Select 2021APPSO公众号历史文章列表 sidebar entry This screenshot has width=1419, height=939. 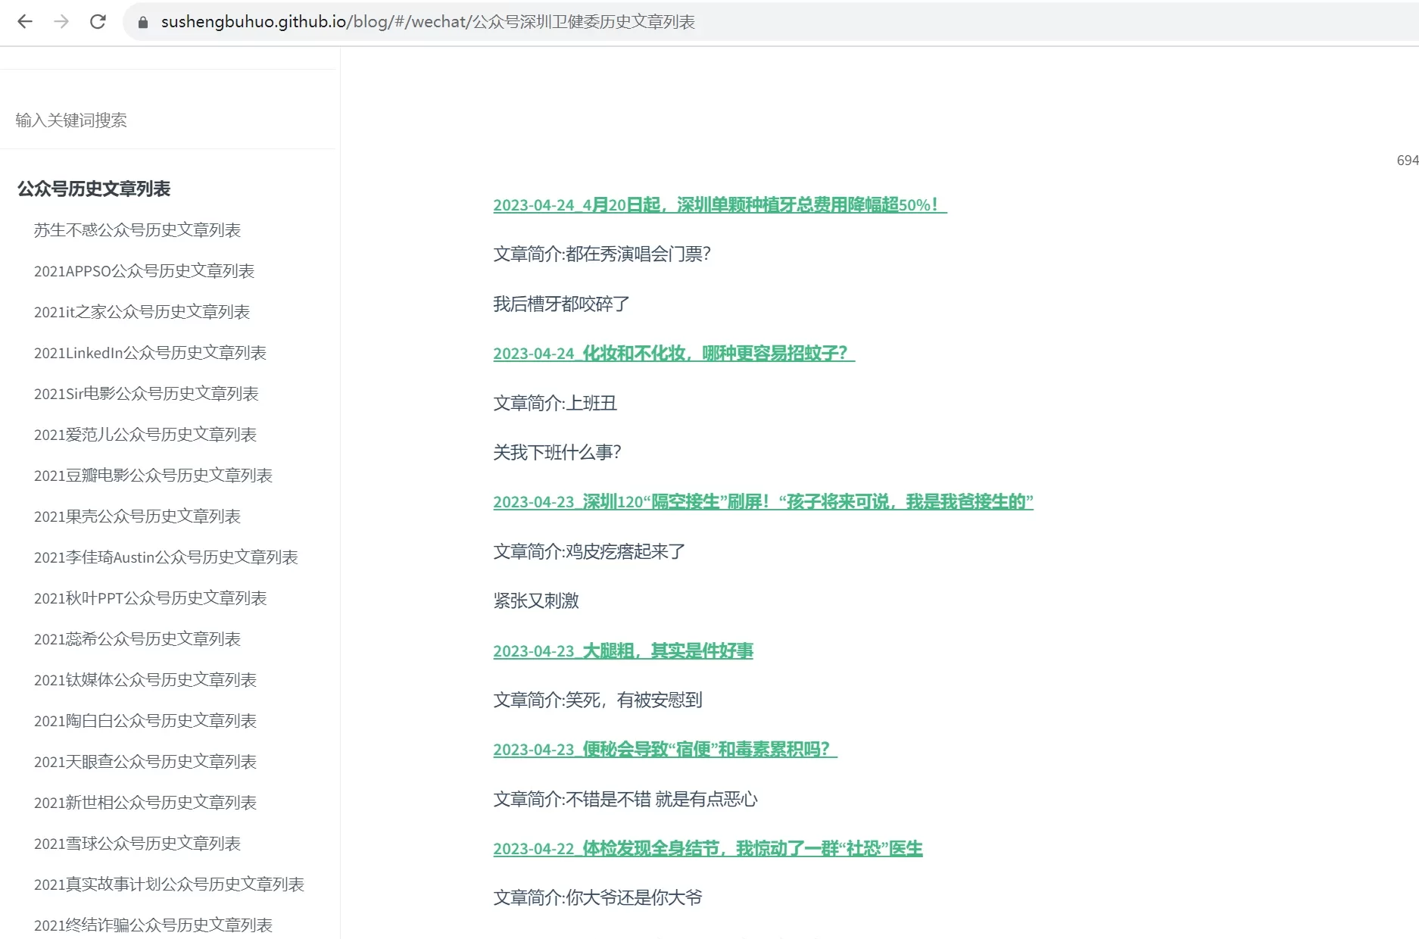pos(144,271)
